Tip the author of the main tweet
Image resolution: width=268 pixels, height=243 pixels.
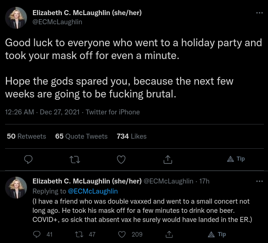[x=236, y=159]
